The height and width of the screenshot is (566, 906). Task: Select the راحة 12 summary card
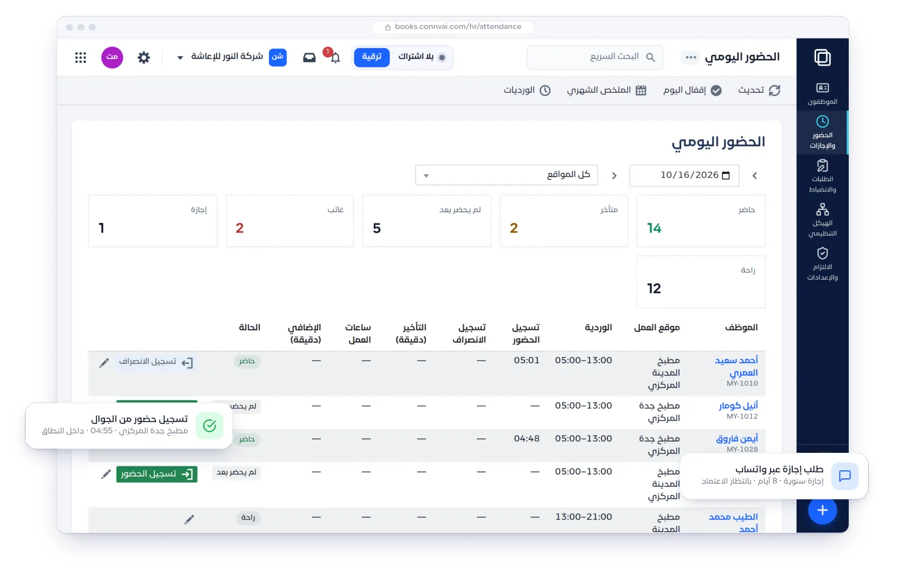point(700,282)
